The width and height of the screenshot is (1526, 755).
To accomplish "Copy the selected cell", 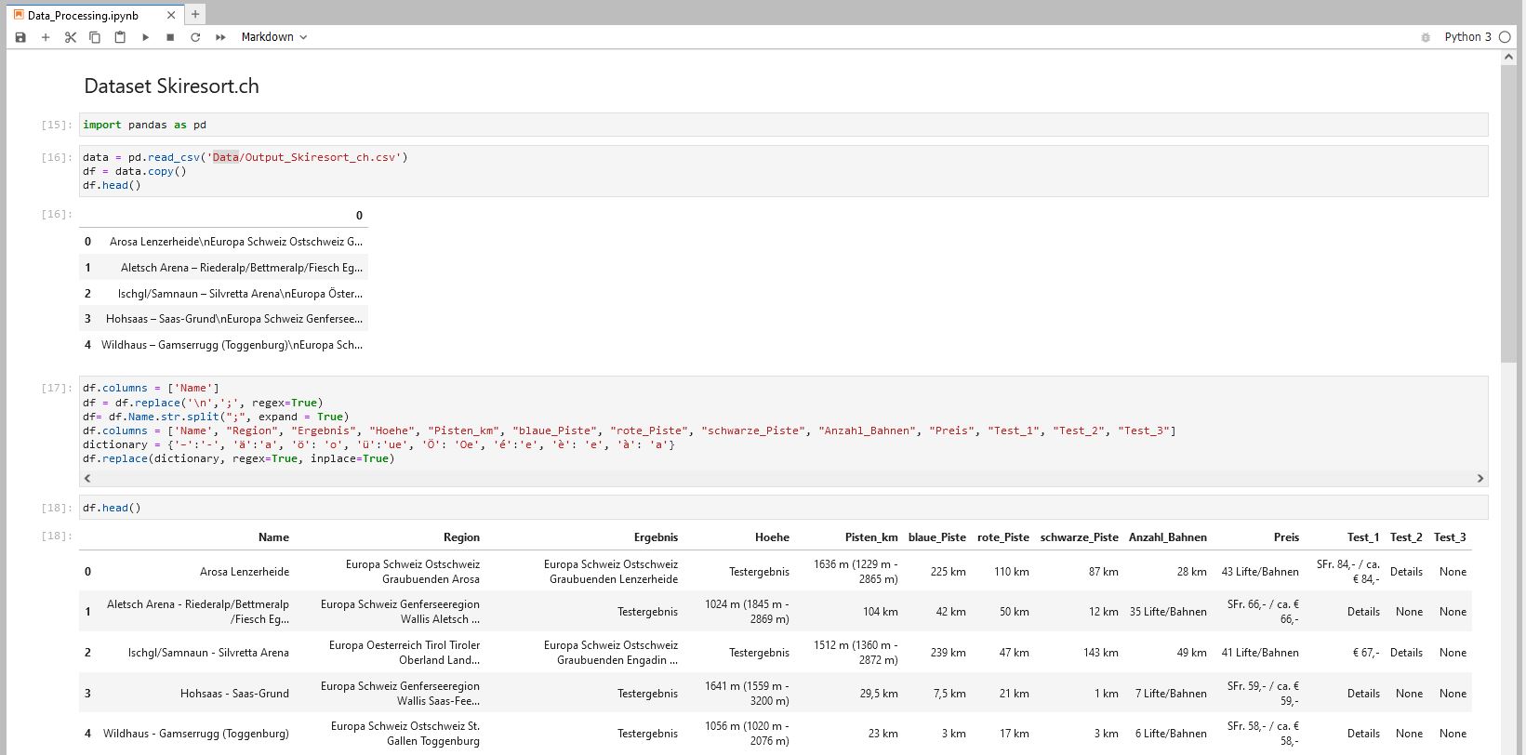I will pyautogui.click(x=95, y=37).
